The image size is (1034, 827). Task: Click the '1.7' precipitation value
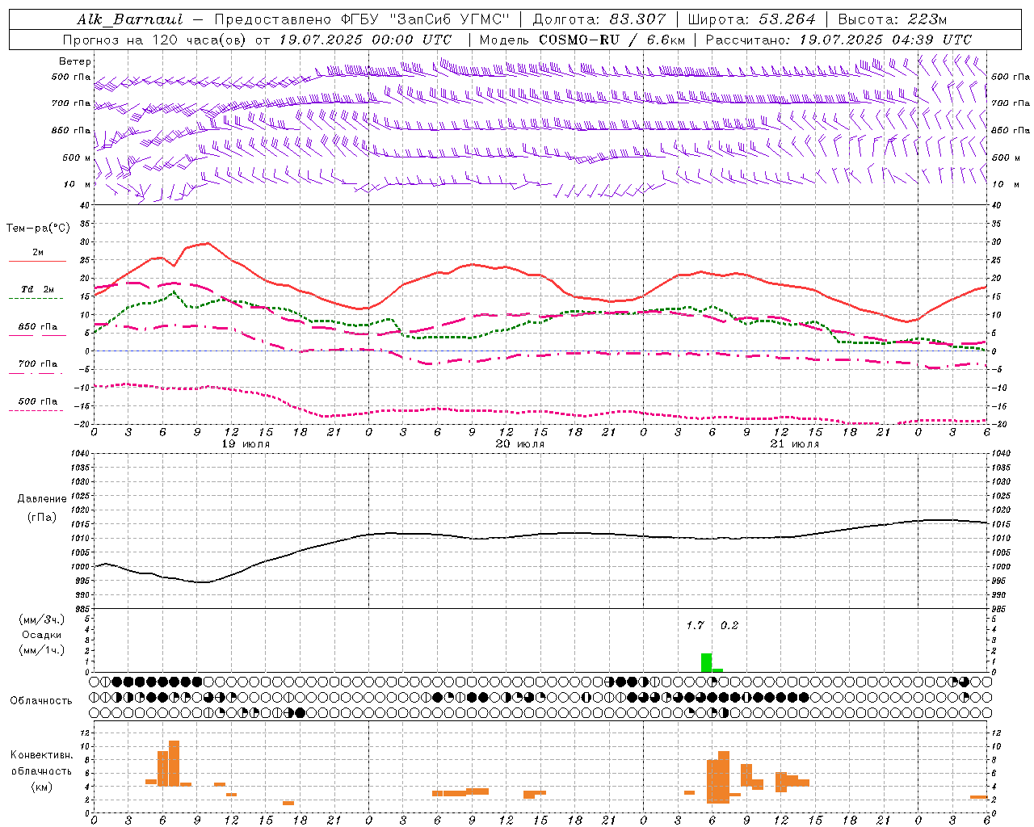(695, 625)
